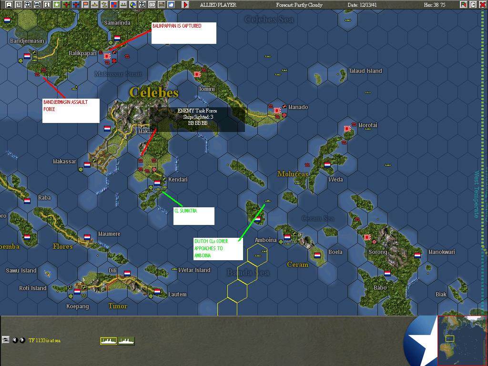Open the information 'i' toolbar icon
This screenshot has width=488, height=366.
point(47,4)
